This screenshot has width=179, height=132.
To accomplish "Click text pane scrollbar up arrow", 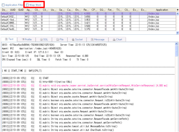I will [177, 44].
